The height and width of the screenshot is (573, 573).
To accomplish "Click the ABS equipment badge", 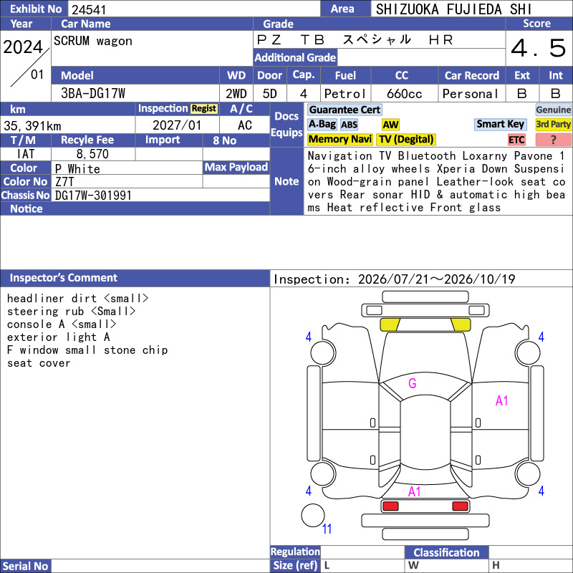I will click(349, 125).
